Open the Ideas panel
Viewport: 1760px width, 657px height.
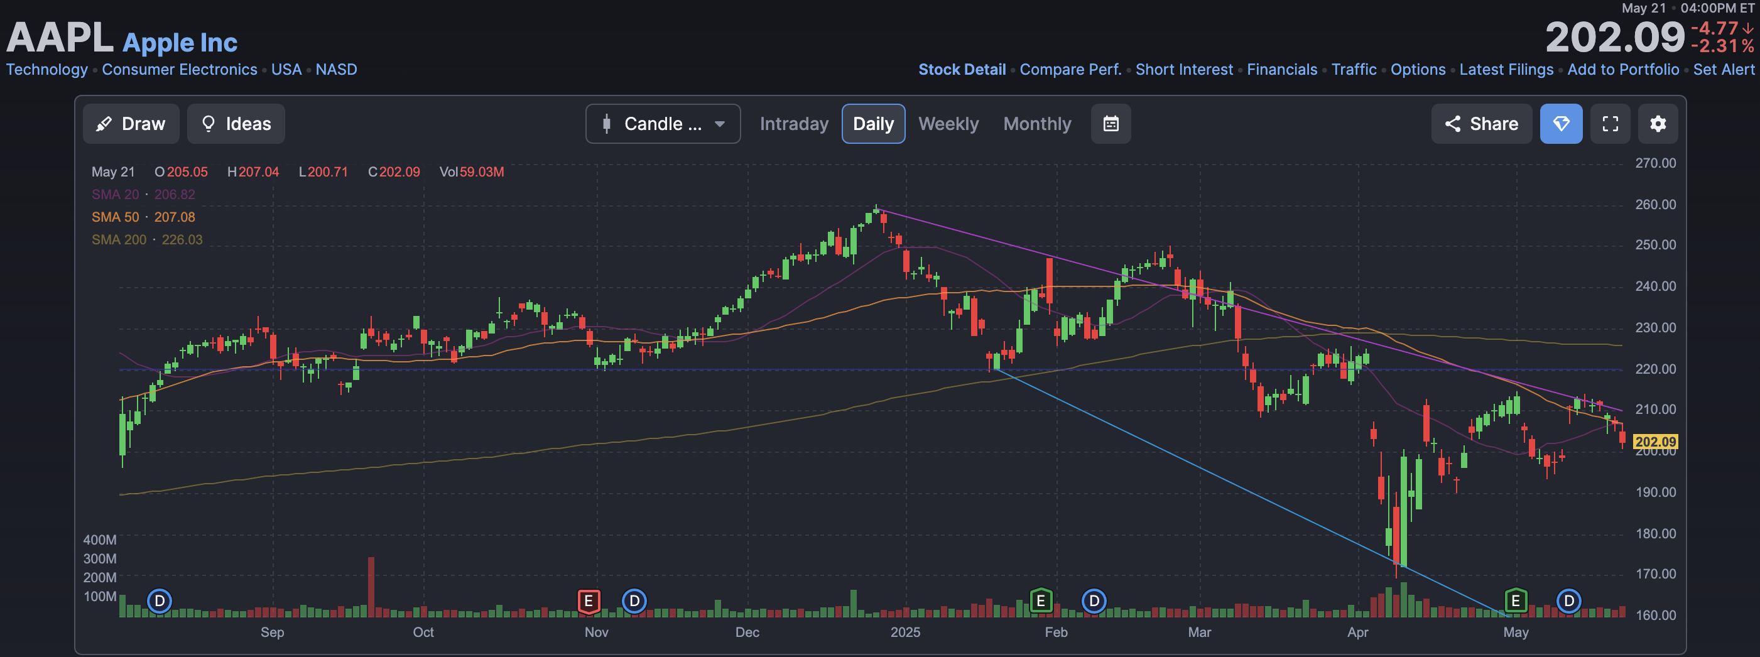(236, 124)
